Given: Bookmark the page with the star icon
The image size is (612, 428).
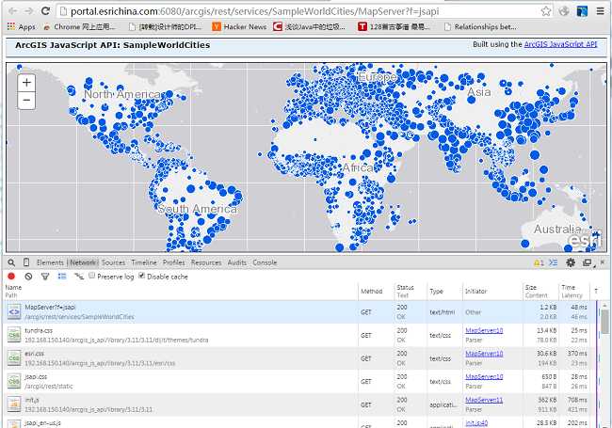Looking at the screenshot, I should coord(546,11).
